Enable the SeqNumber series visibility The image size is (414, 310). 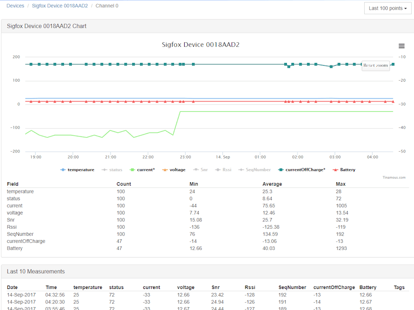[x=255, y=169]
